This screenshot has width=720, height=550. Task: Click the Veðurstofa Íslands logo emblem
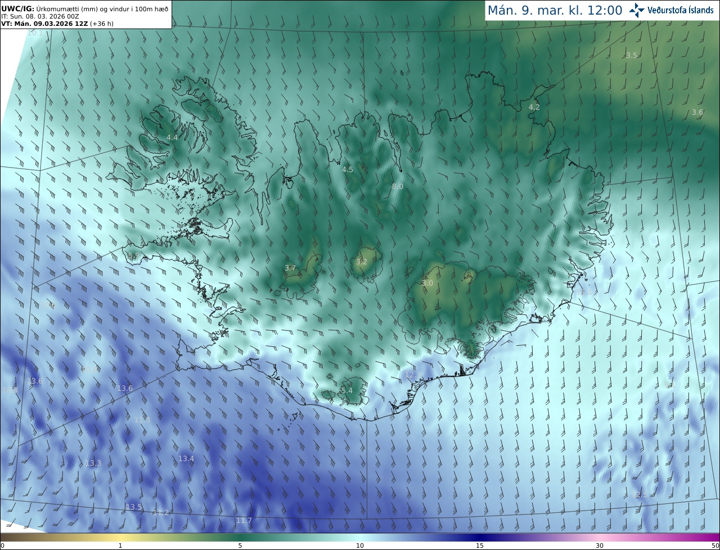pos(637,10)
